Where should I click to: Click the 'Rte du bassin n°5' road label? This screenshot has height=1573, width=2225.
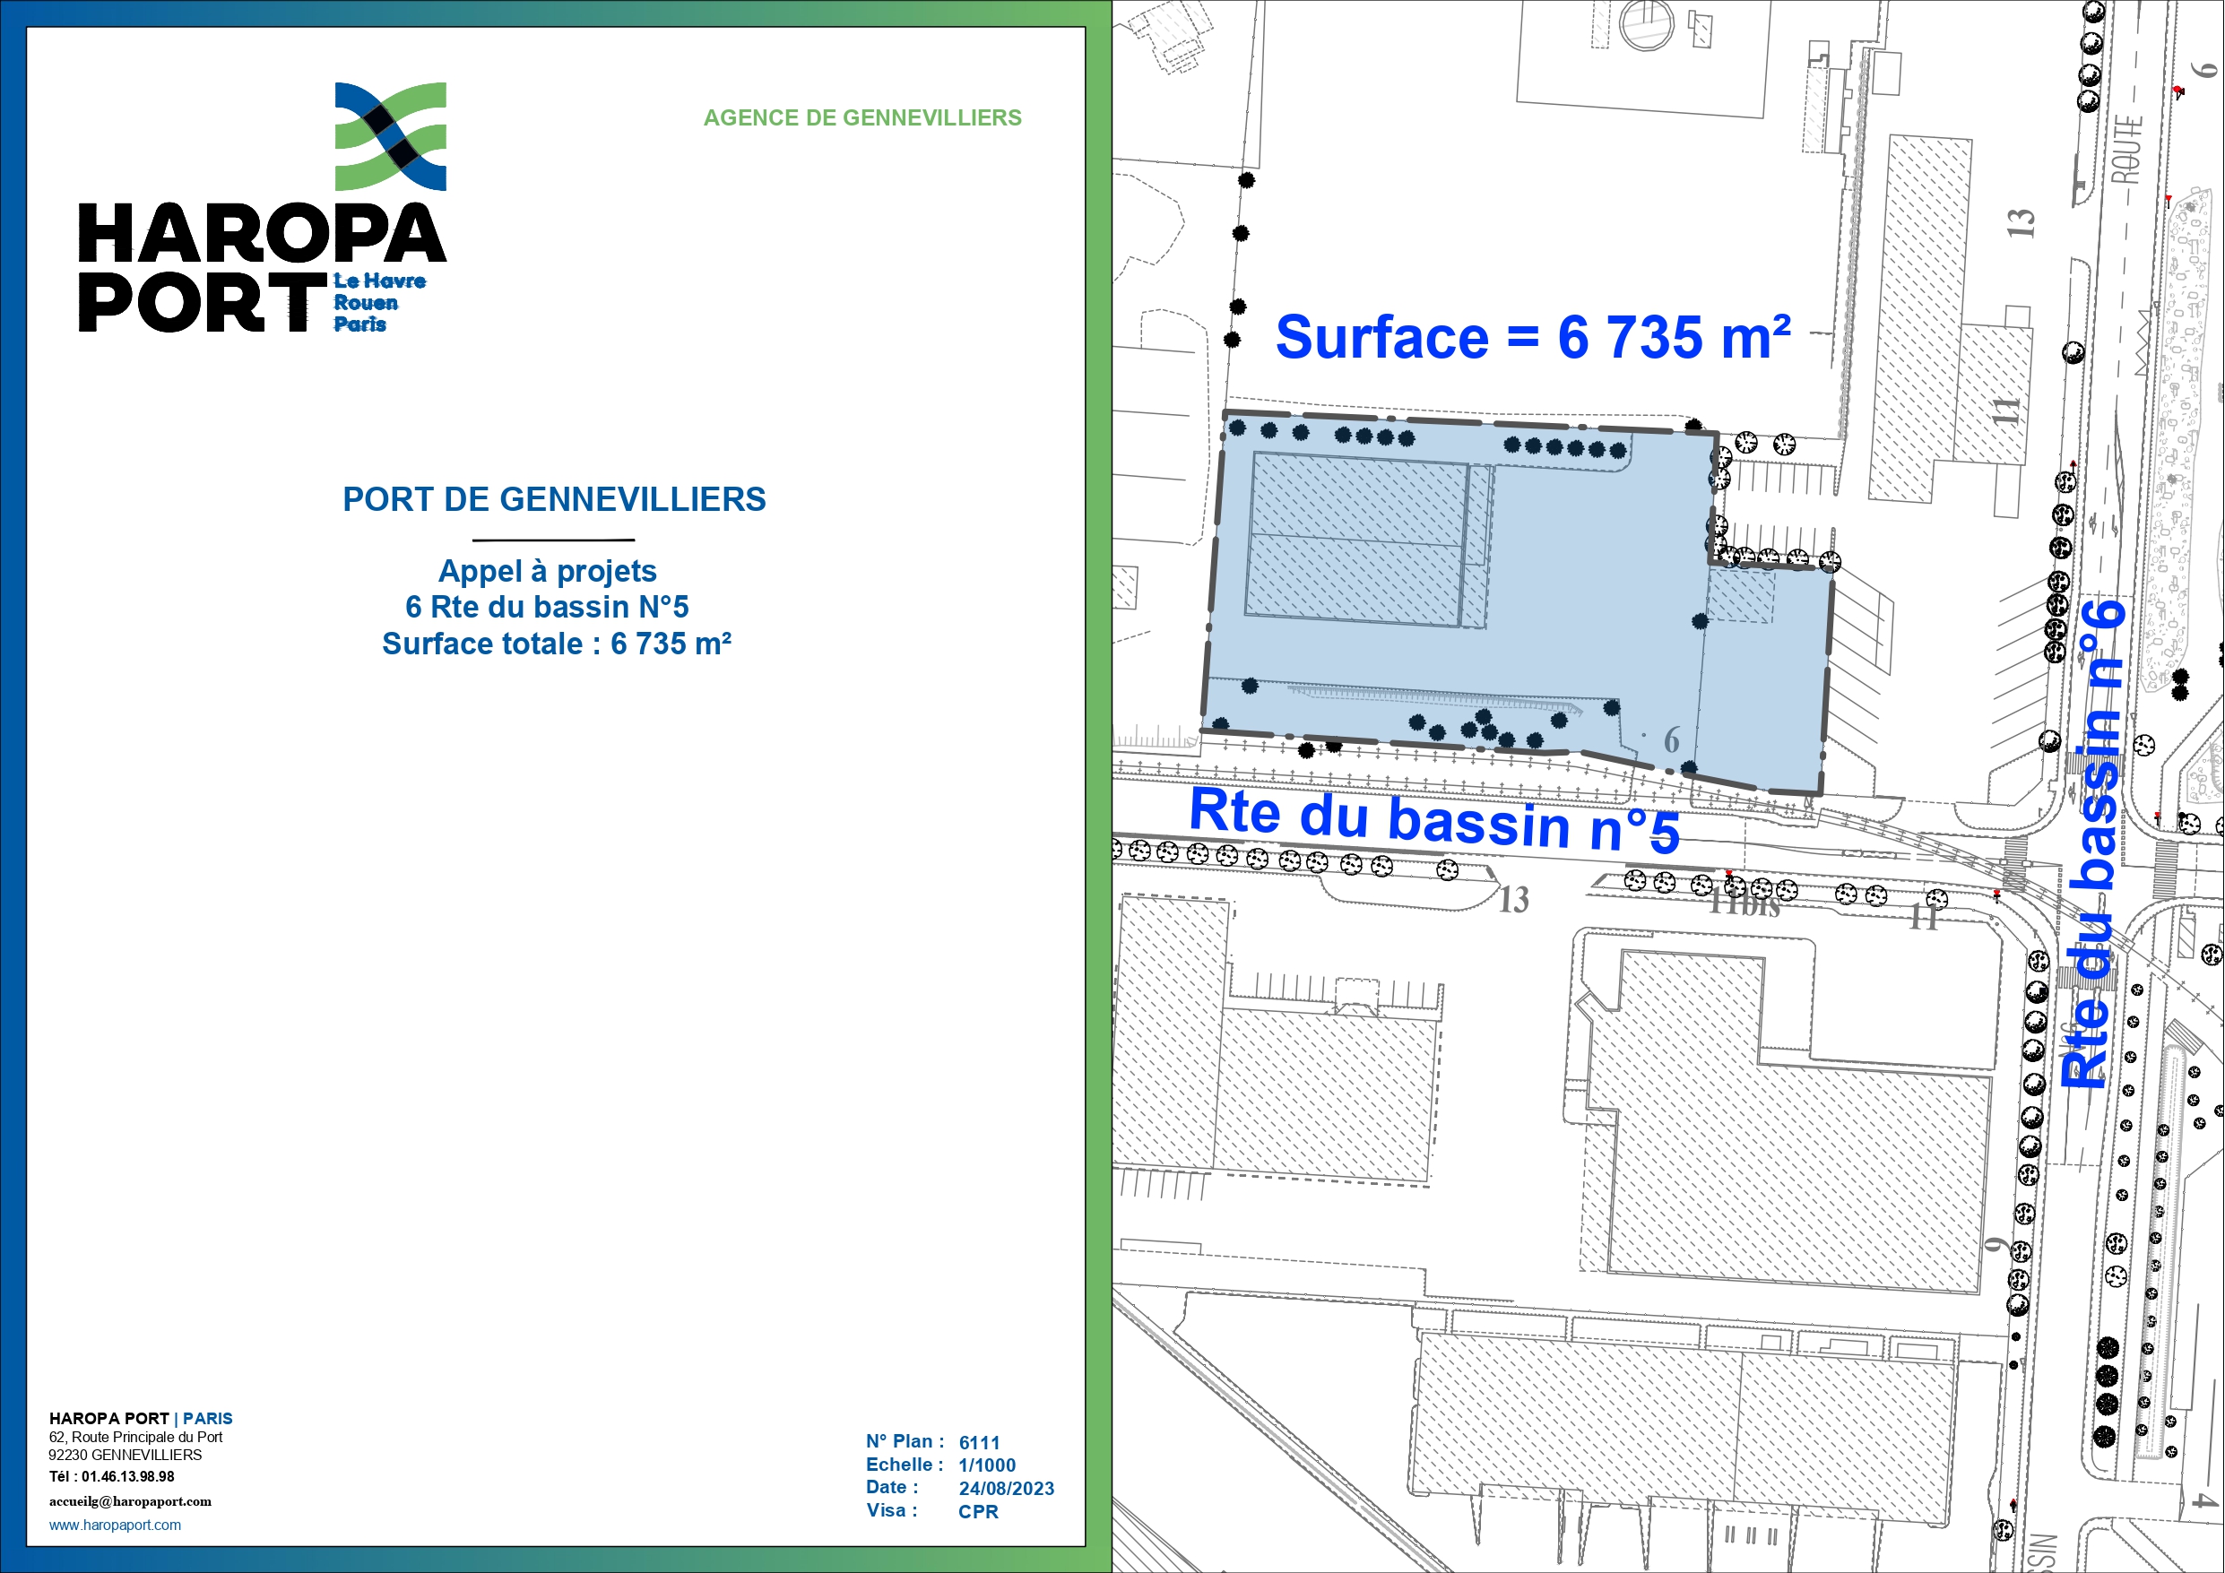[1433, 822]
